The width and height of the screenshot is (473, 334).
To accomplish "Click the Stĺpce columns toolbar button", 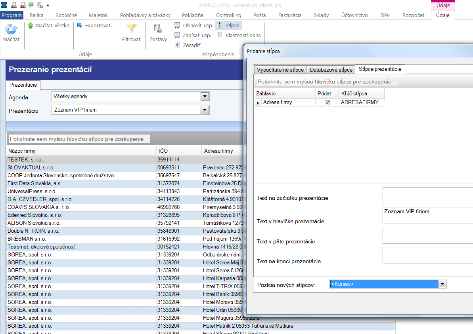I will (x=229, y=26).
